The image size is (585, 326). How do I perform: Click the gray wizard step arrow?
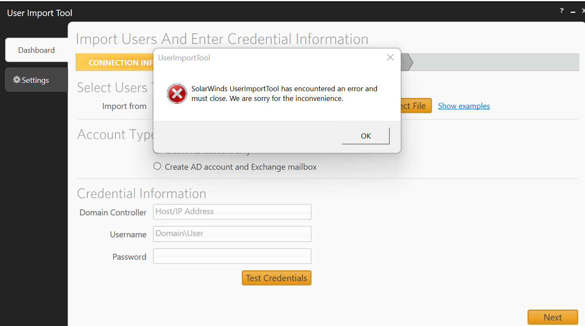tap(407, 62)
